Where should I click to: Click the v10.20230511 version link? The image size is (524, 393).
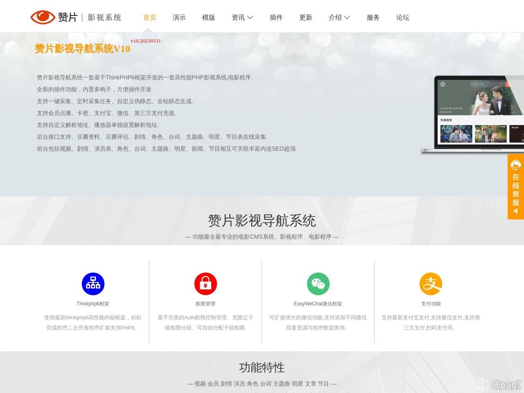point(145,41)
